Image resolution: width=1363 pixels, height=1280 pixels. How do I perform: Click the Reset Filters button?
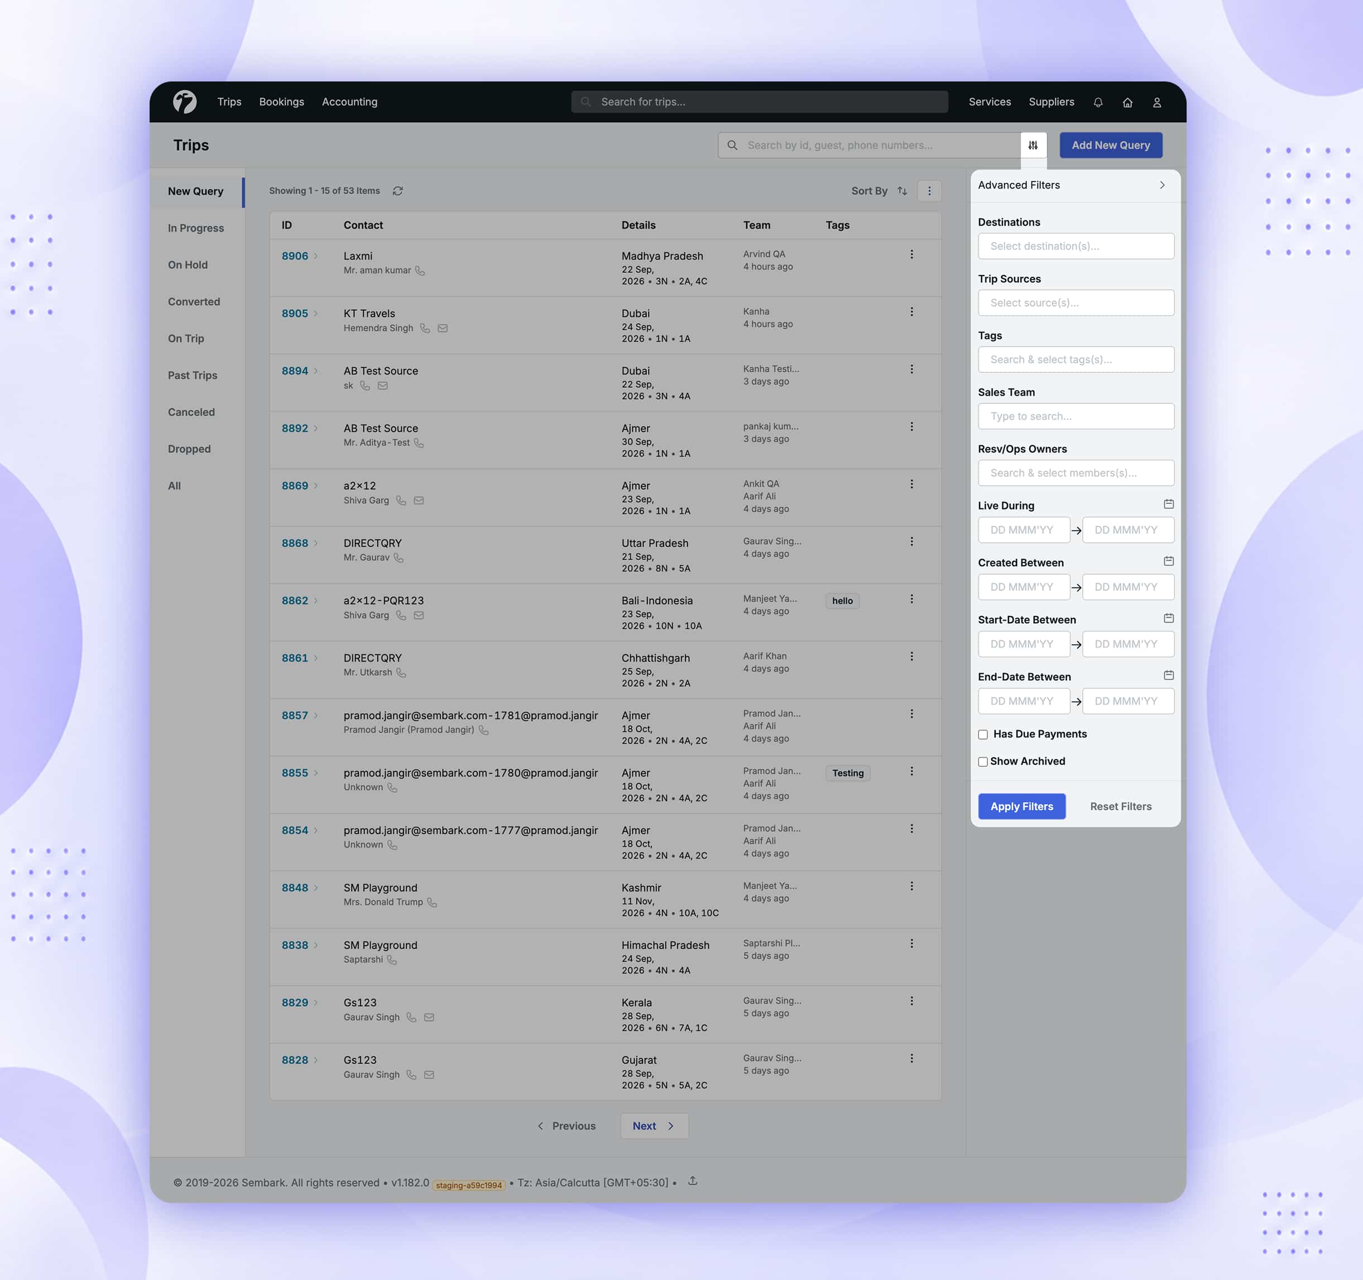(1120, 806)
